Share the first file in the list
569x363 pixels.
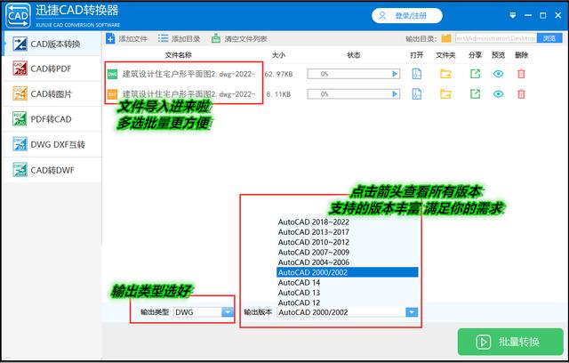[475, 74]
